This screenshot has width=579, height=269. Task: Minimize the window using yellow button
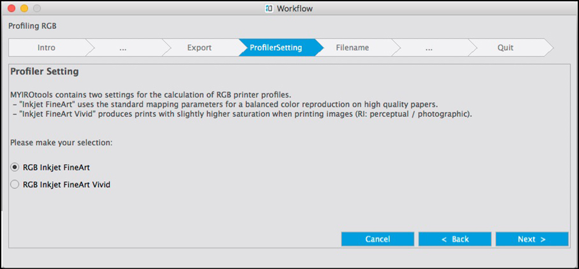24,9
